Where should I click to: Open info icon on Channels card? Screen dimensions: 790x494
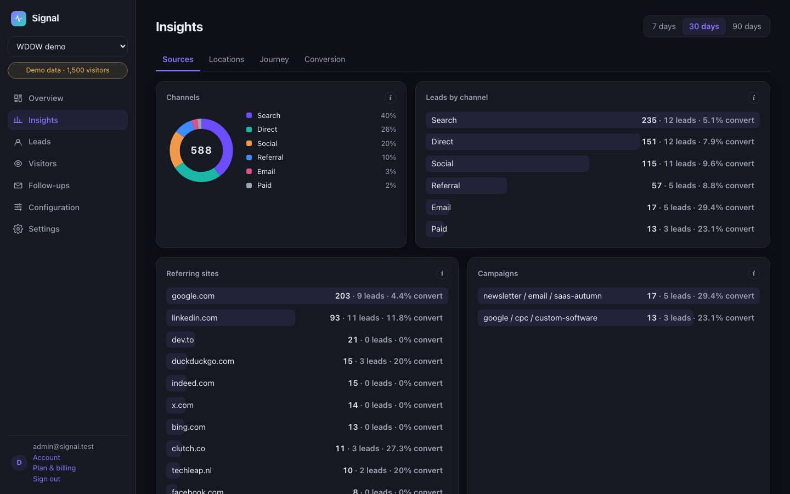tap(390, 98)
